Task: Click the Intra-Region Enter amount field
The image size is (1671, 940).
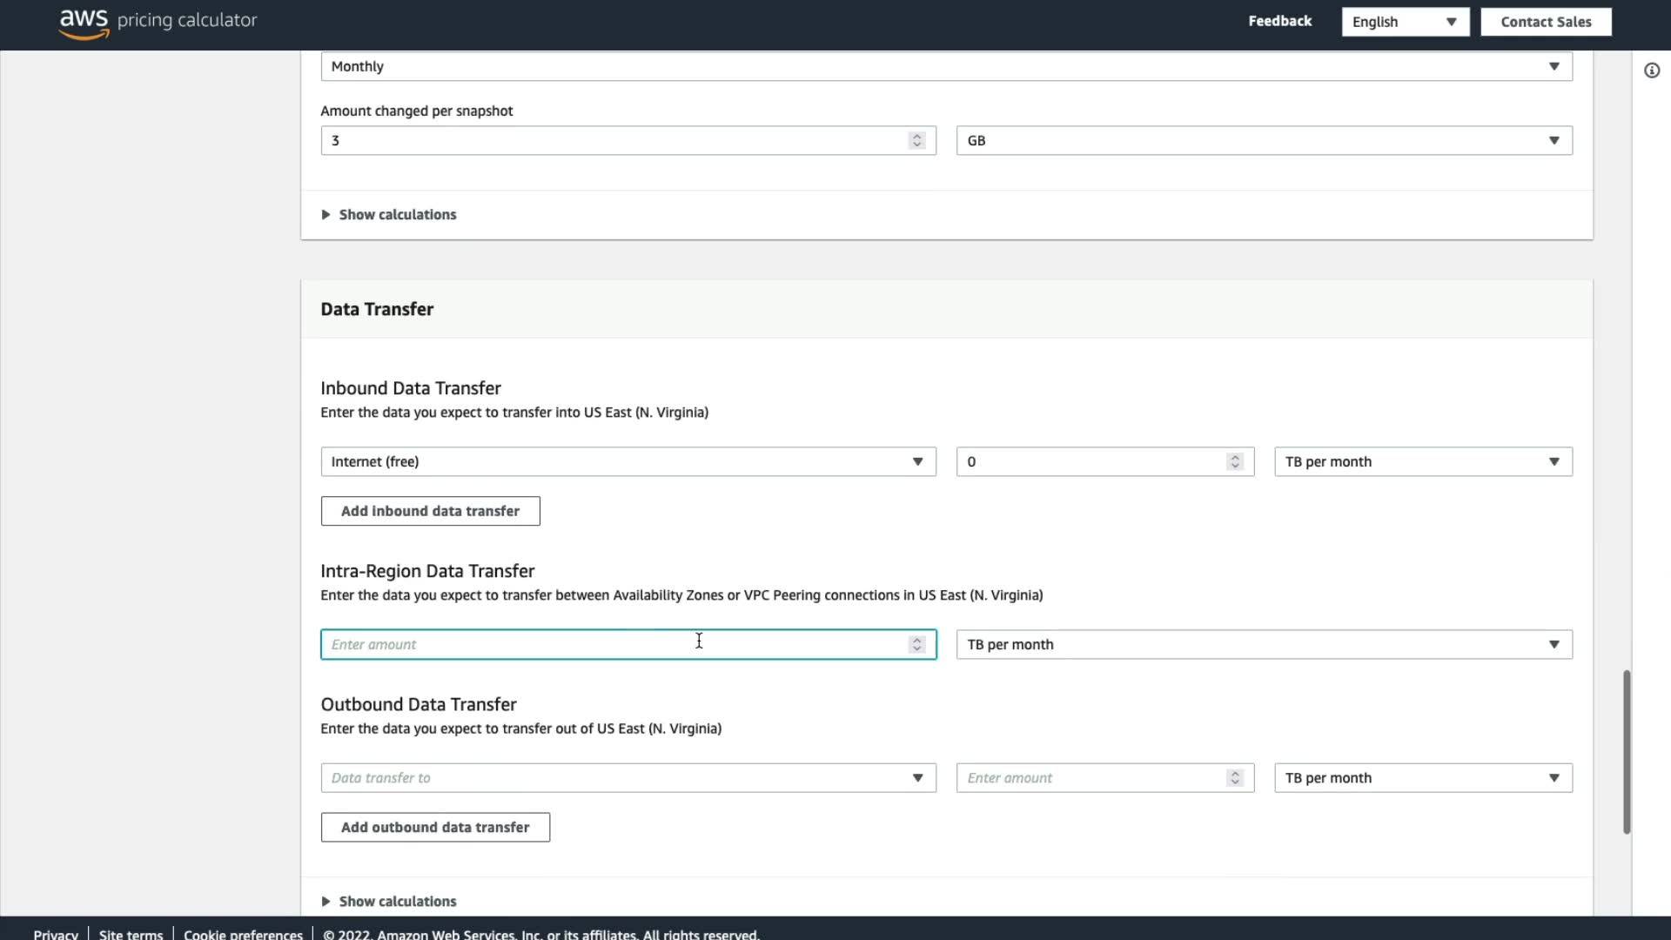Action: [609, 645]
